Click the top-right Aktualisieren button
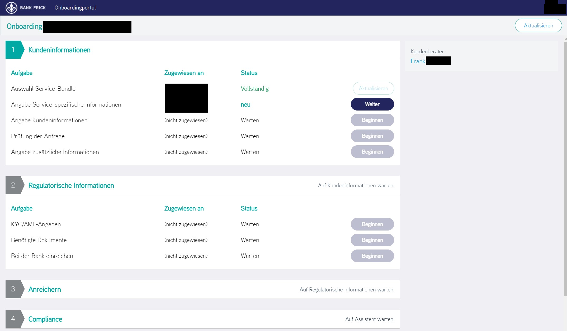Screen dimensions: 567x331 click(538, 25)
